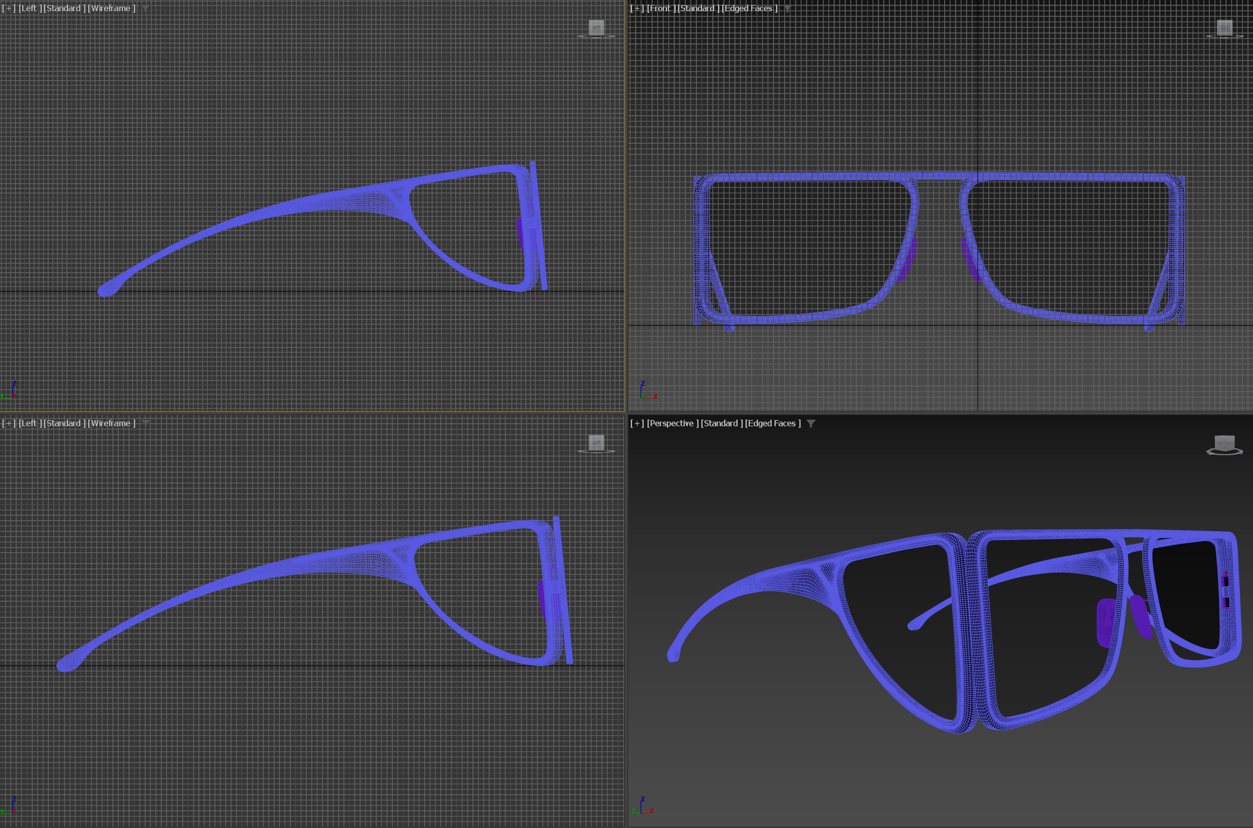The image size is (1253, 828).
Task: Open the [+] general menu in the Perspective viewport
Action: (x=637, y=424)
